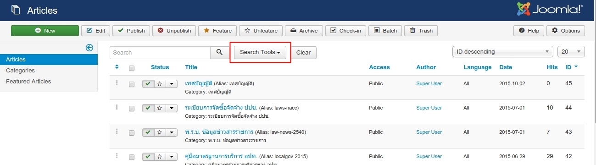Click the Trash toolbar button

421,31
